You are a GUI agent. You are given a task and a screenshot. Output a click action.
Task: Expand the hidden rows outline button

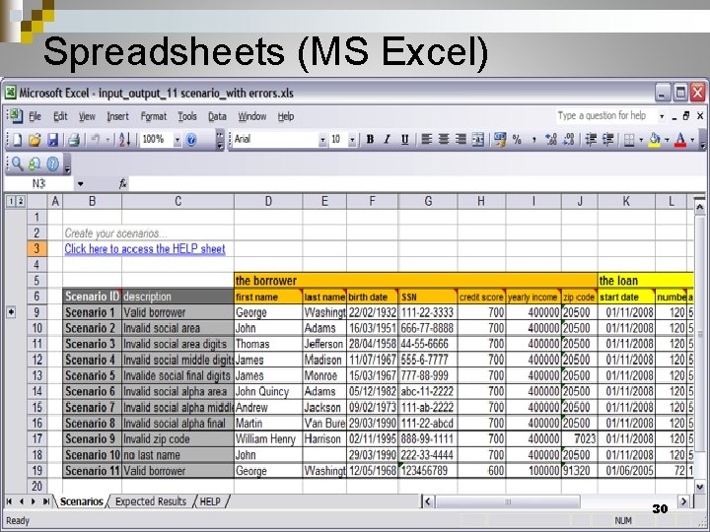(x=11, y=312)
